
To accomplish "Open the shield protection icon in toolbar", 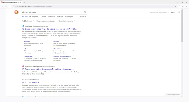I will [x=179, y=6].
